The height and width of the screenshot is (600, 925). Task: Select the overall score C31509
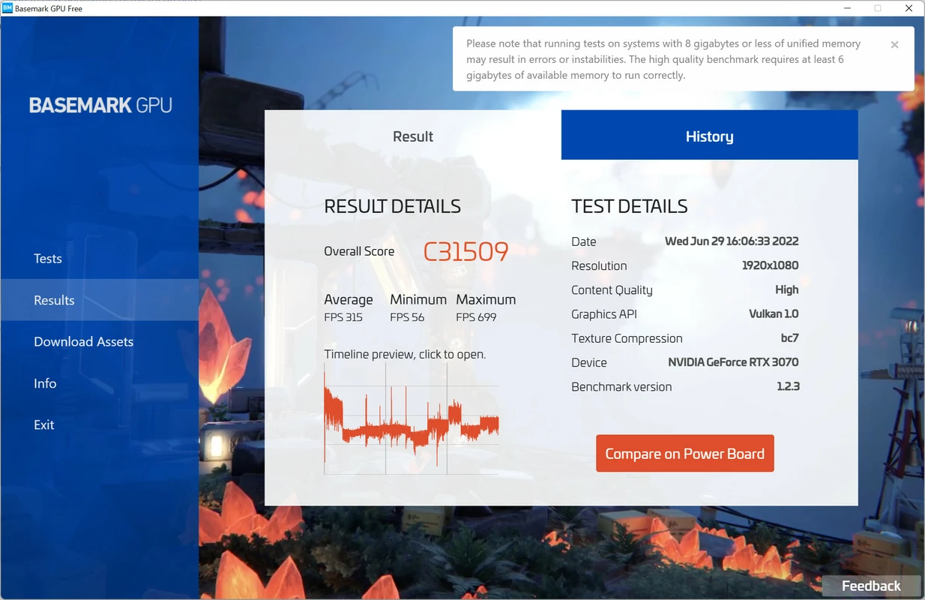click(465, 252)
